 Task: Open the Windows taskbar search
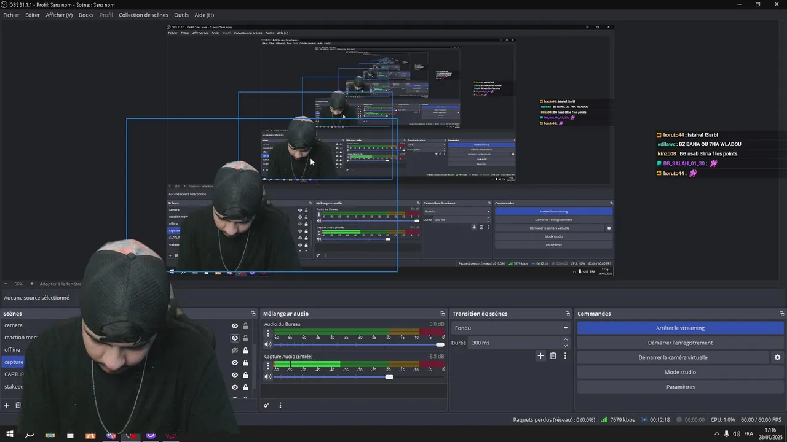coord(29,435)
